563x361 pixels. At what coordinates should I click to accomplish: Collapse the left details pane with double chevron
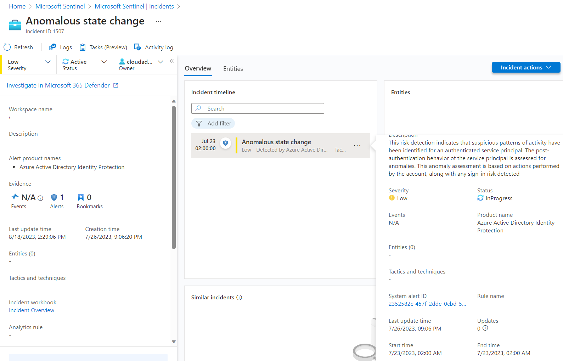click(x=171, y=61)
